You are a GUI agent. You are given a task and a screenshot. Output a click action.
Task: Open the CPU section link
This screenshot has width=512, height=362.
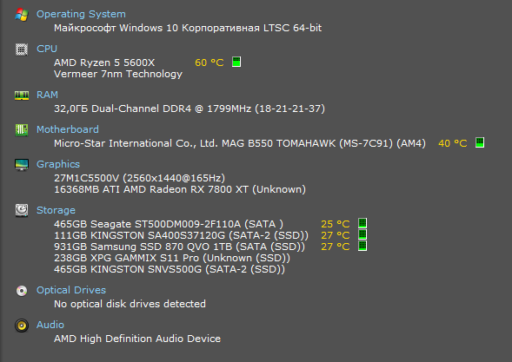coord(47,49)
